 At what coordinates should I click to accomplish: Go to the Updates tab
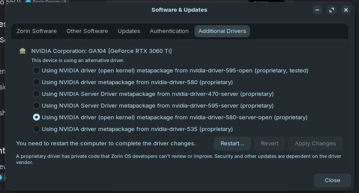[x=129, y=31]
